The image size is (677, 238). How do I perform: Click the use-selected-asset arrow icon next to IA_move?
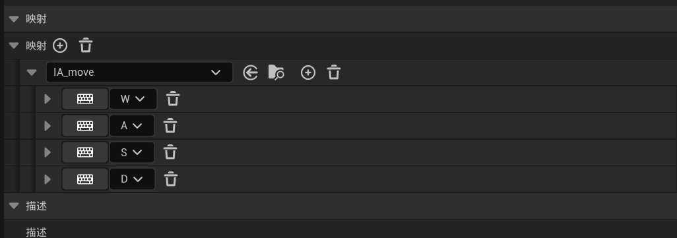coord(251,73)
